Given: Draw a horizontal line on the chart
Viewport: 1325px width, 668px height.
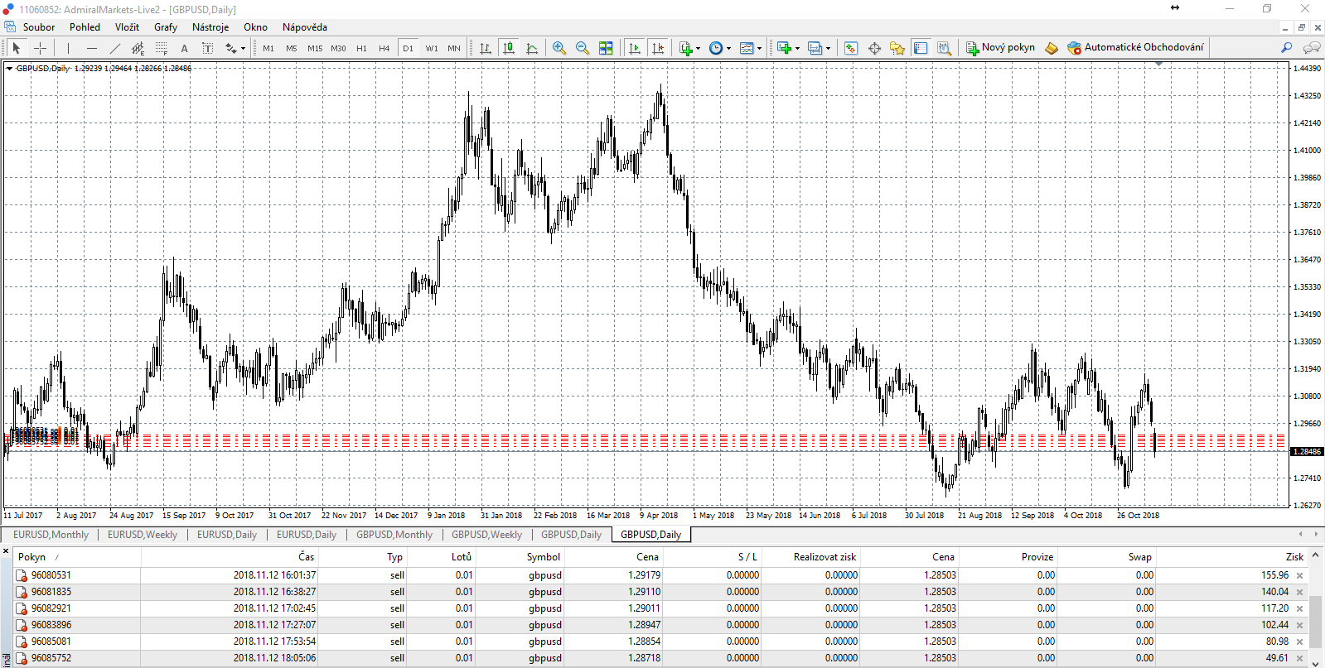Looking at the screenshot, I should 92,48.
